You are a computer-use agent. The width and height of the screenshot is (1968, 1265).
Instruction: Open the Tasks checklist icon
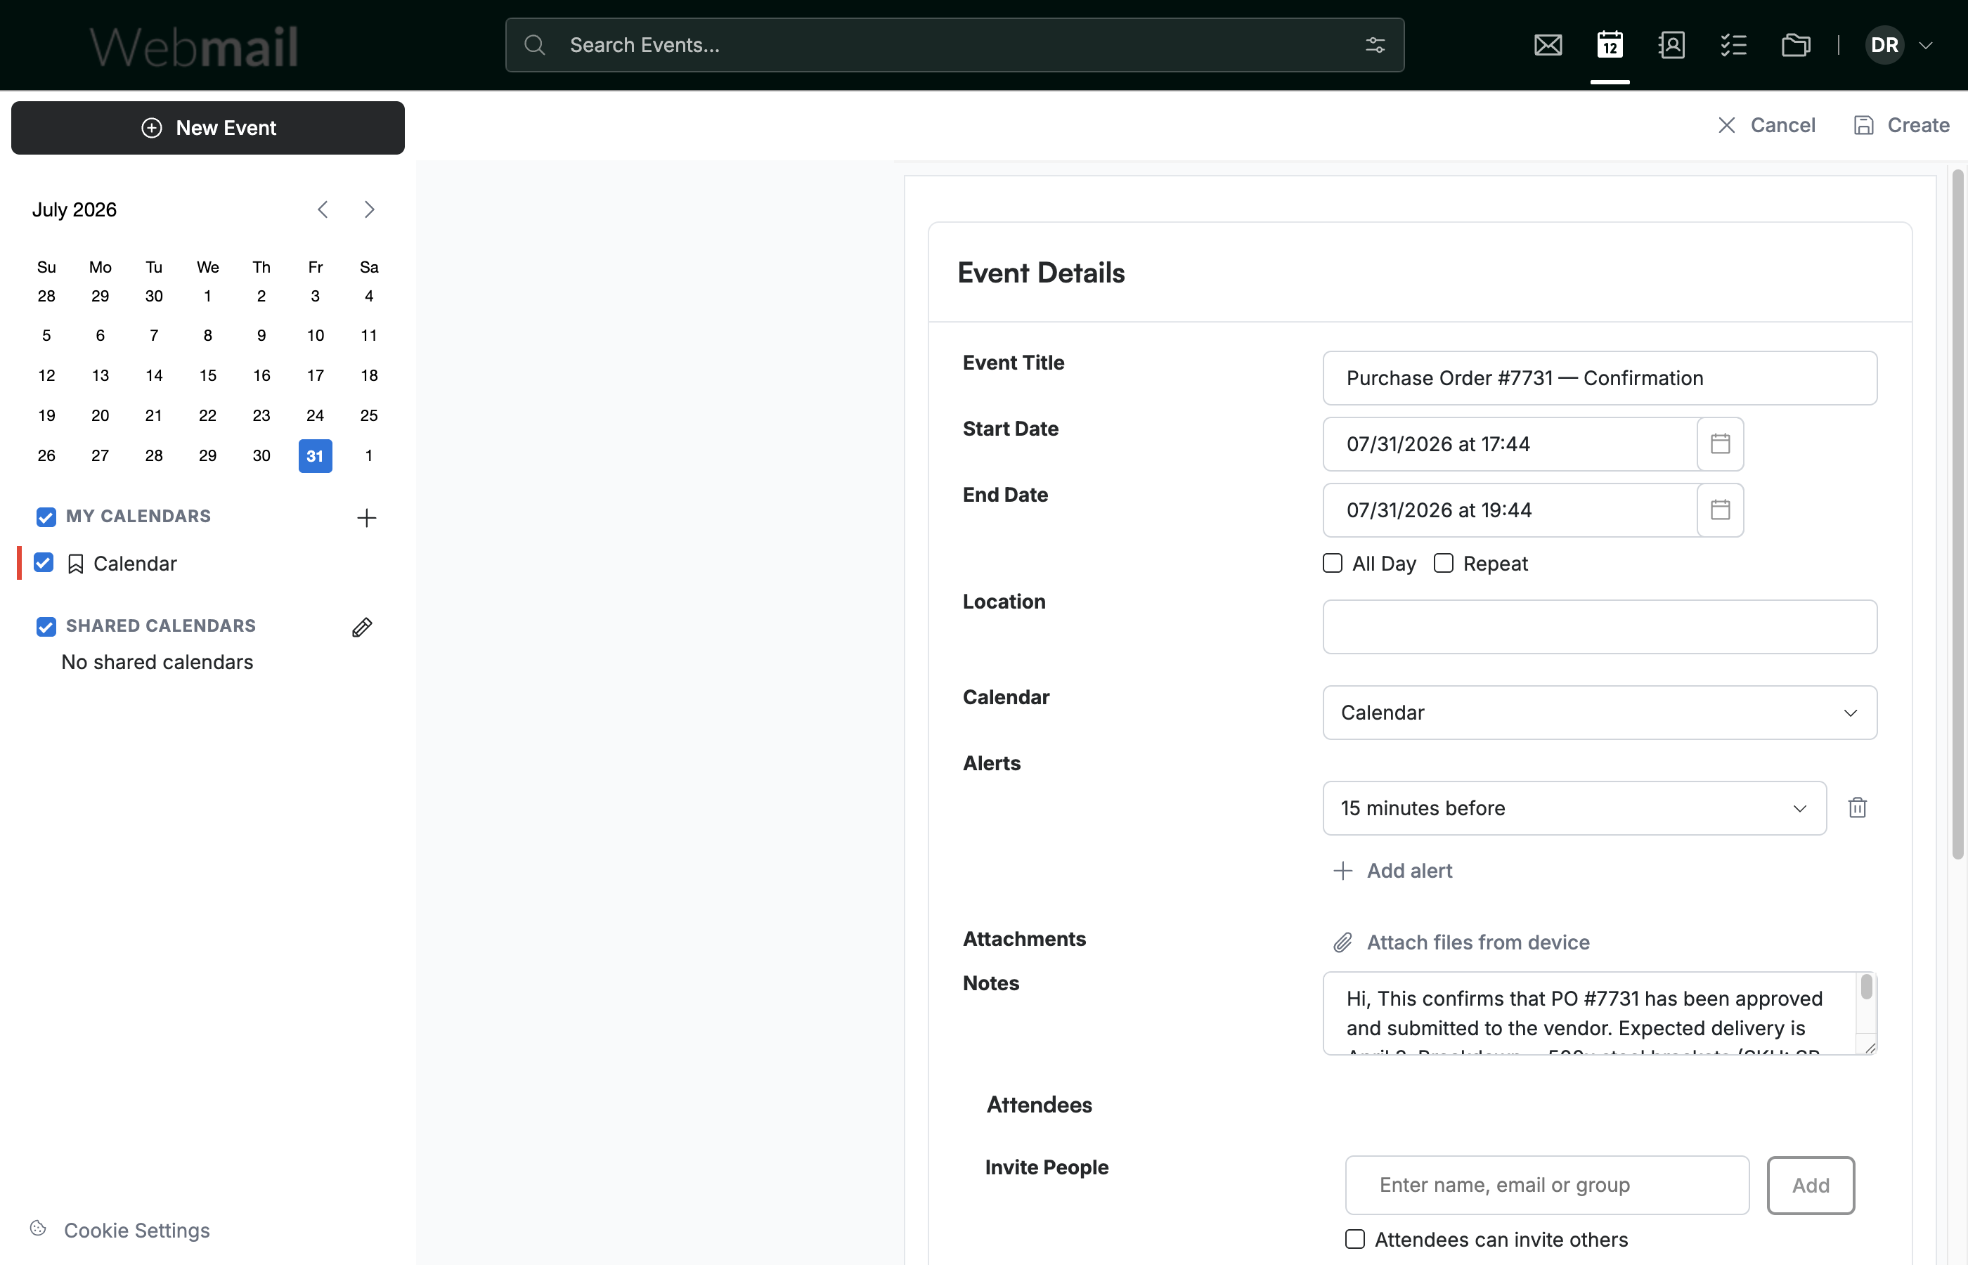click(x=1733, y=45)
